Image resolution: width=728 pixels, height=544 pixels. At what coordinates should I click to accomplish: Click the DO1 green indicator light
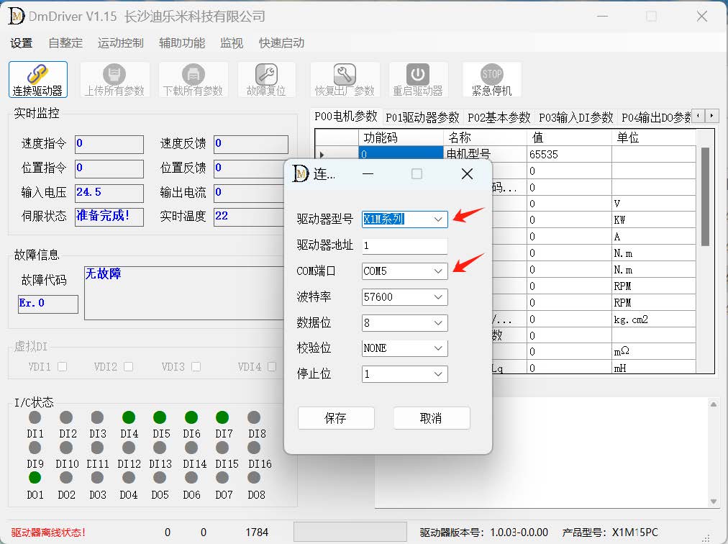pos(35,478)
